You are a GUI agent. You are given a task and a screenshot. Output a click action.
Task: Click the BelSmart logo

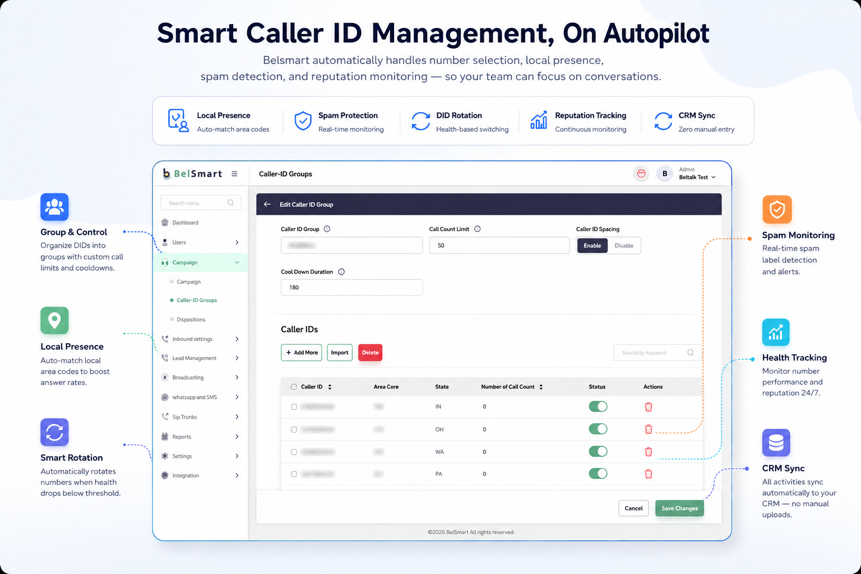click(x=192, y=174)
